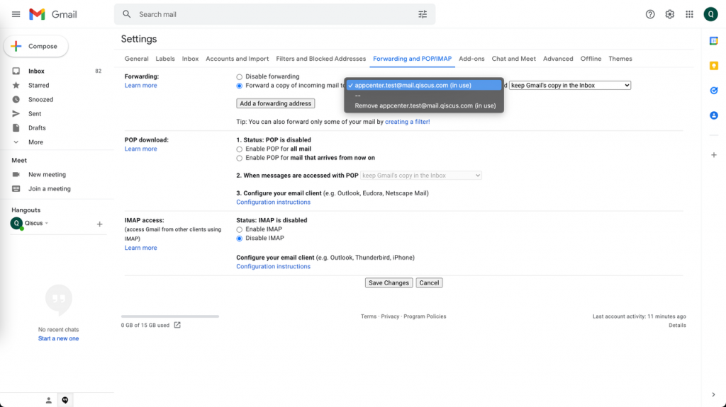Viewport: 726px width, 407px height.
Task: Open the Google apps grid
Action: 689,14
